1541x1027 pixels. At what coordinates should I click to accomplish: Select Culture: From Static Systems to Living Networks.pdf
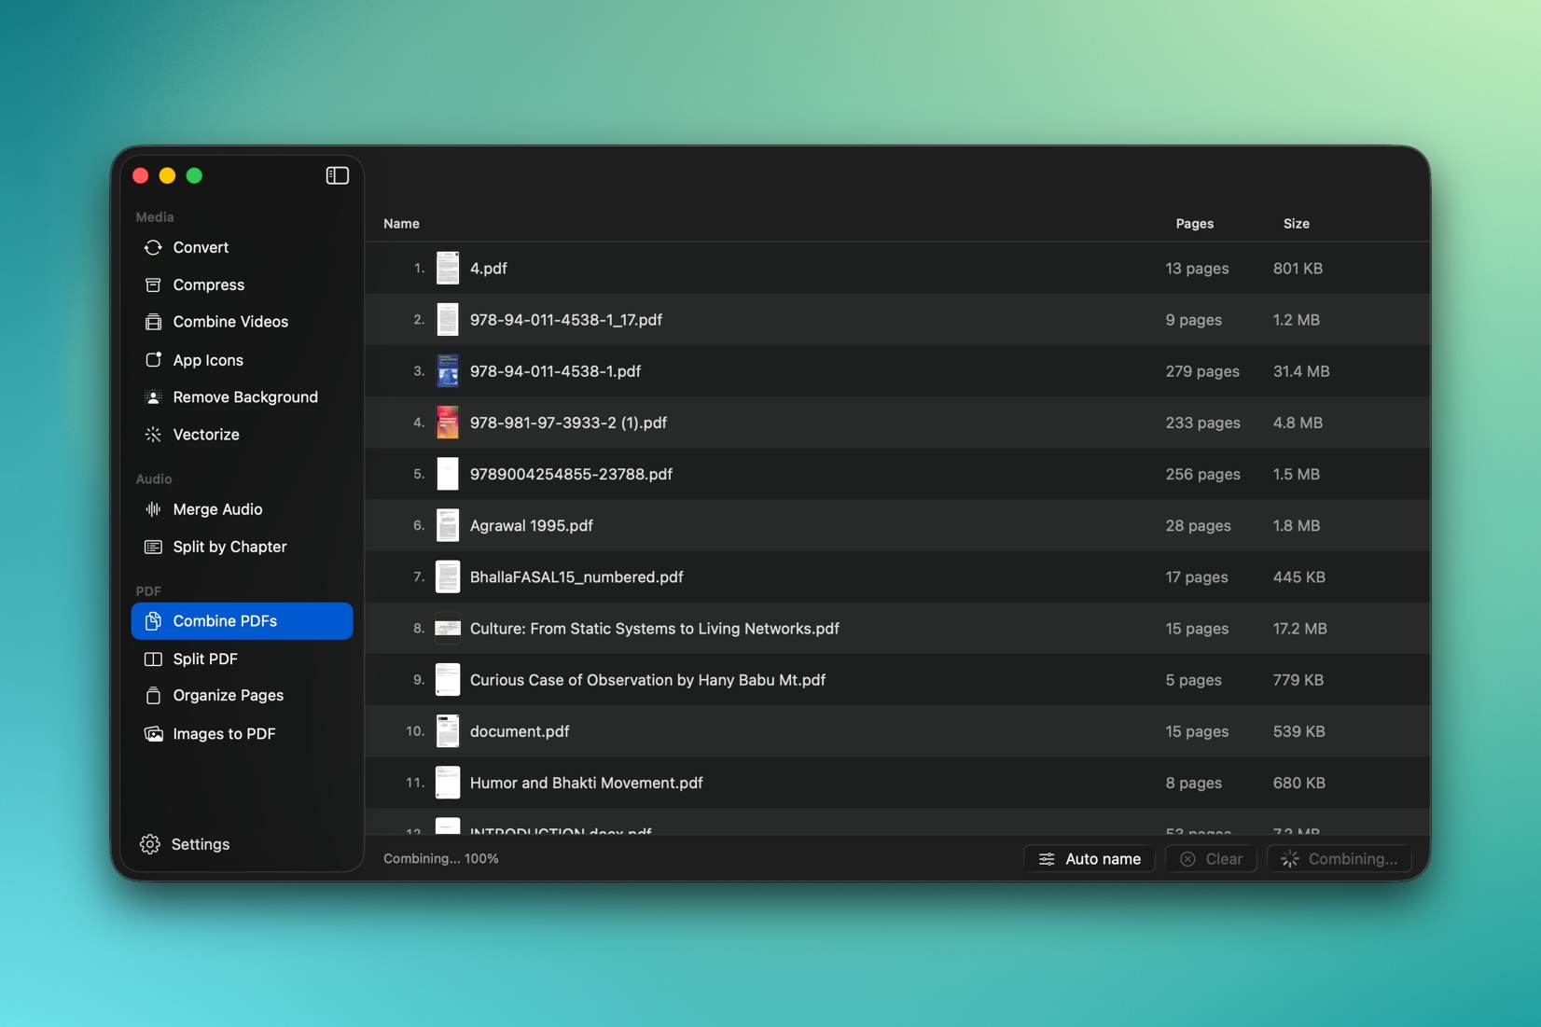655,629
